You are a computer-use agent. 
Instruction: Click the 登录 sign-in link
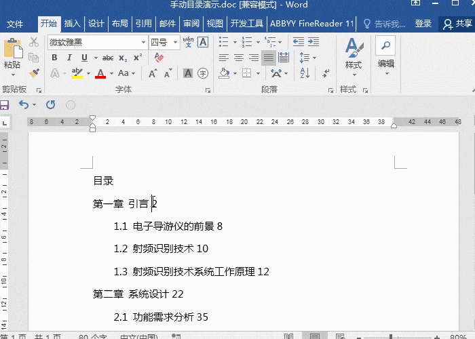click(423, 24)
